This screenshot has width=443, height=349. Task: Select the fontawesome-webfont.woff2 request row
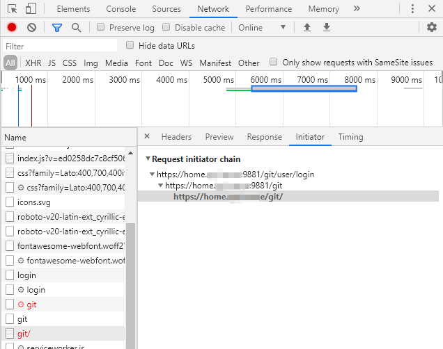click(x=63, y=246)
